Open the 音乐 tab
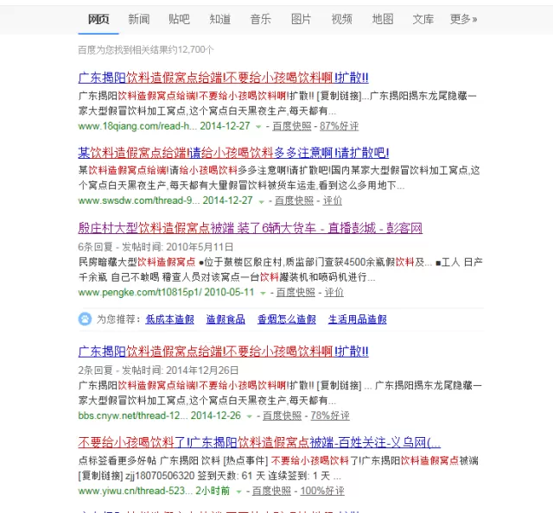553x513 pixels. coord(261,19)
